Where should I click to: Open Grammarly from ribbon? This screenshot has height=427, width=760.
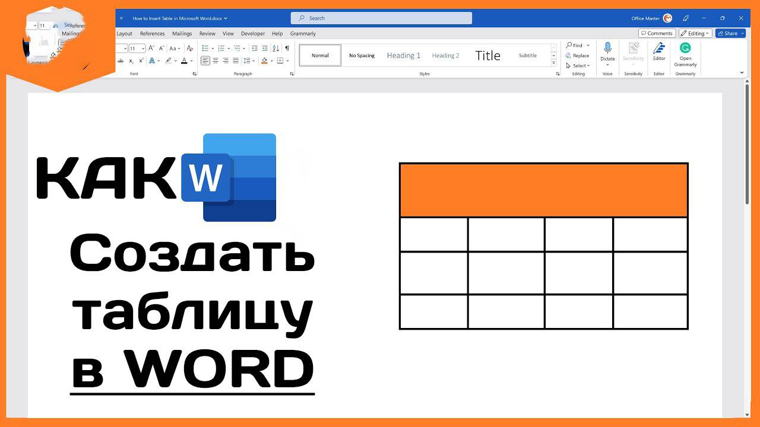click(685, 55)
